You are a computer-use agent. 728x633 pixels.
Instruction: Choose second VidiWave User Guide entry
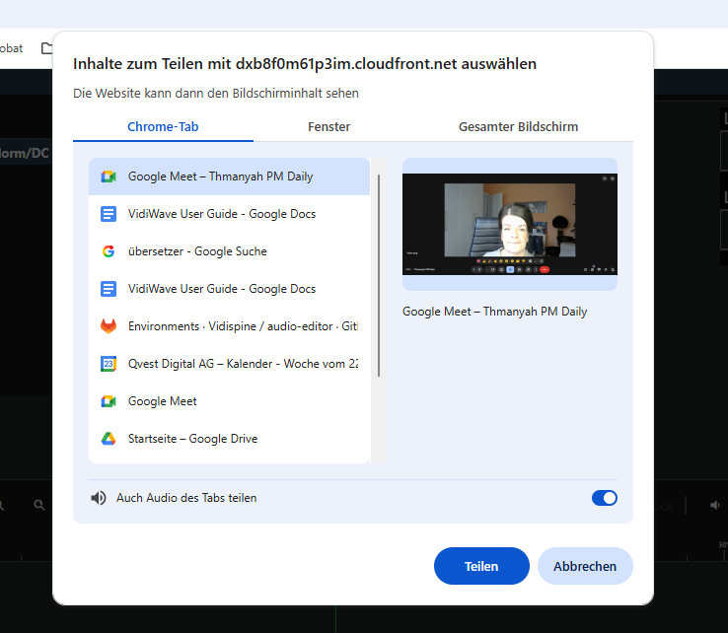pos(230,289)
